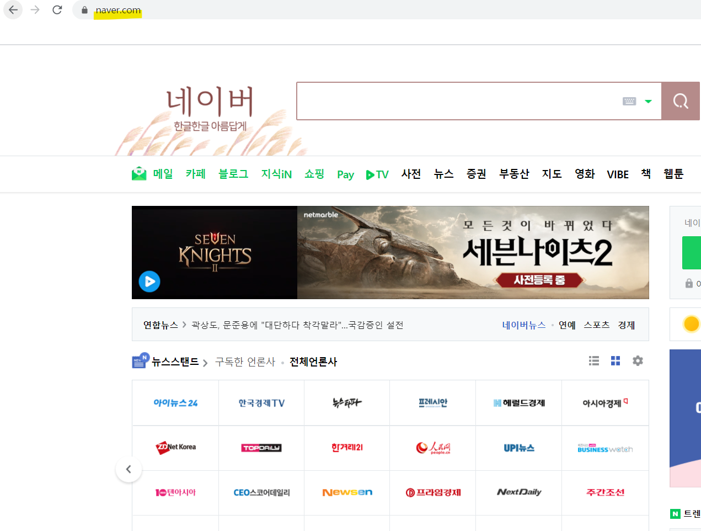Image resolution: width=701 pixels, height=531 pixels.
Task: Open 책 navigation link
Action: tap(646, 174)
